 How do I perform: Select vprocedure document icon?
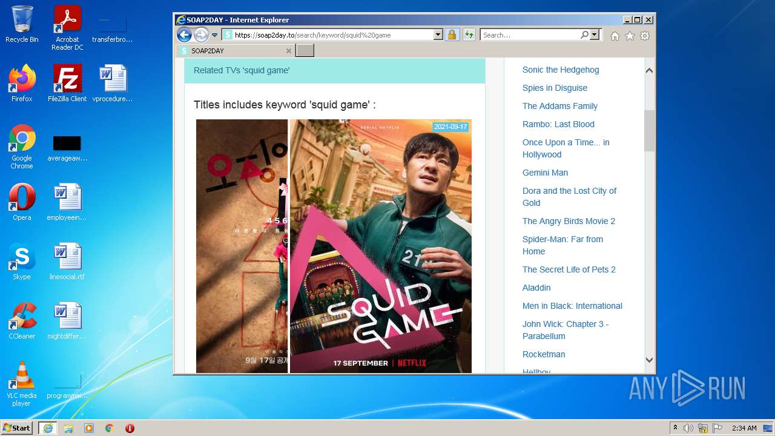click(113, 83)
